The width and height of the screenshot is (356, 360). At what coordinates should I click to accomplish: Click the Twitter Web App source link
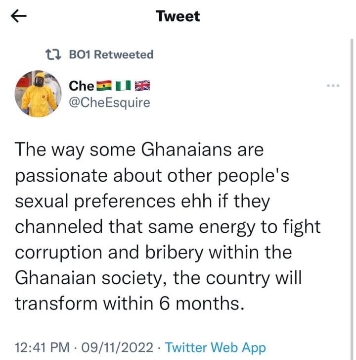(x=215, y=348)
